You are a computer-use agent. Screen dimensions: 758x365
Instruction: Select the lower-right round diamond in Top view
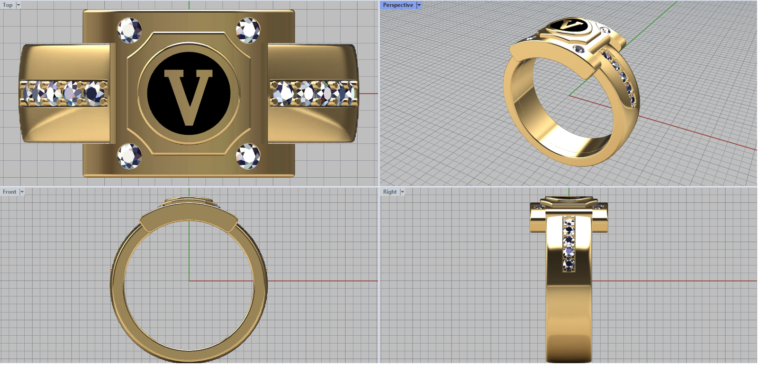[248, 156]
